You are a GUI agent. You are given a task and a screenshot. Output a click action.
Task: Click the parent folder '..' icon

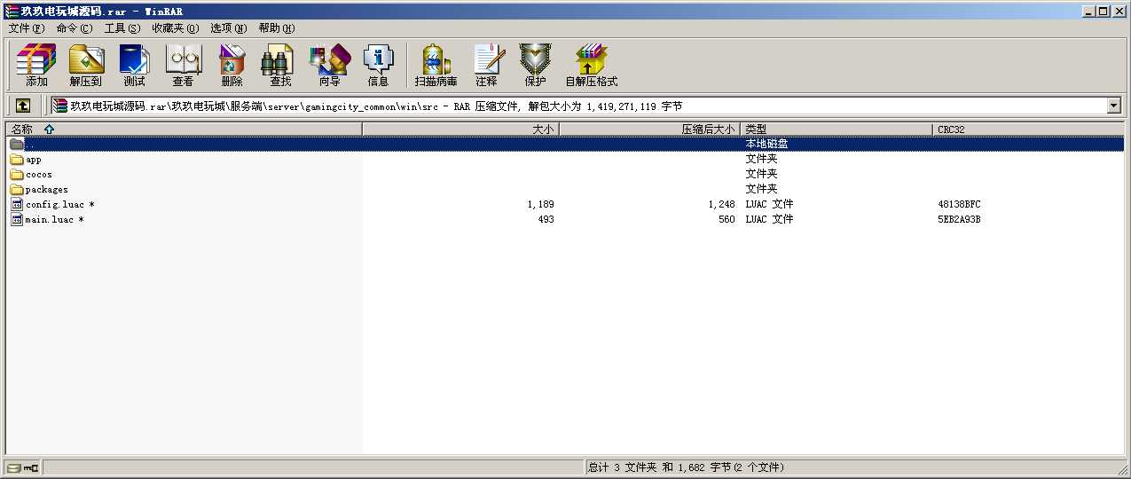pos(17,144)
